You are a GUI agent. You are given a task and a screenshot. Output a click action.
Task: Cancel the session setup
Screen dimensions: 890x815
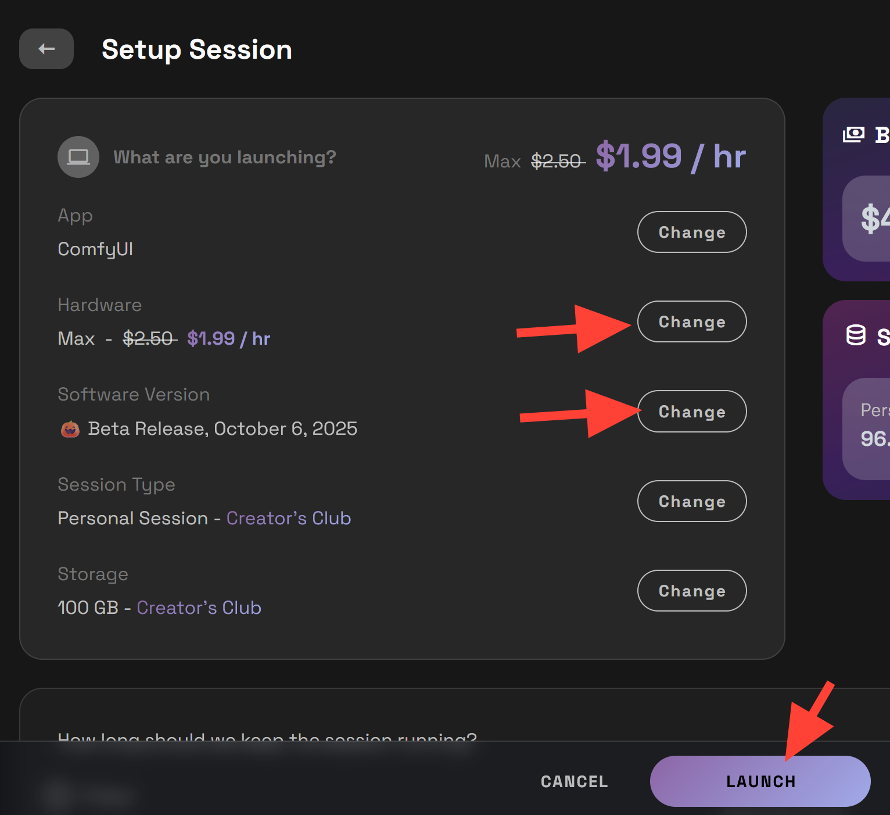[574, 781]
